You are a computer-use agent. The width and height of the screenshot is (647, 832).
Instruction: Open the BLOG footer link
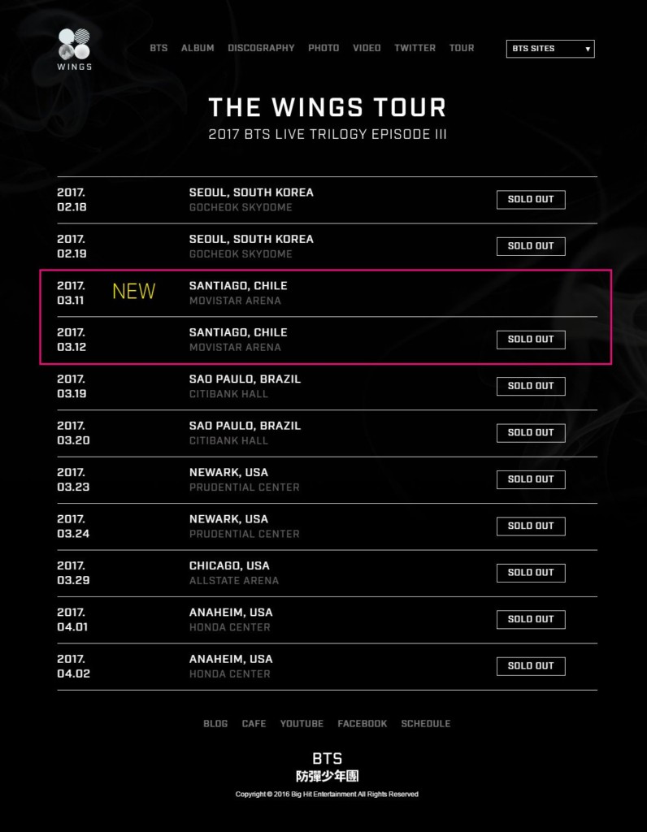click(215, 723)
